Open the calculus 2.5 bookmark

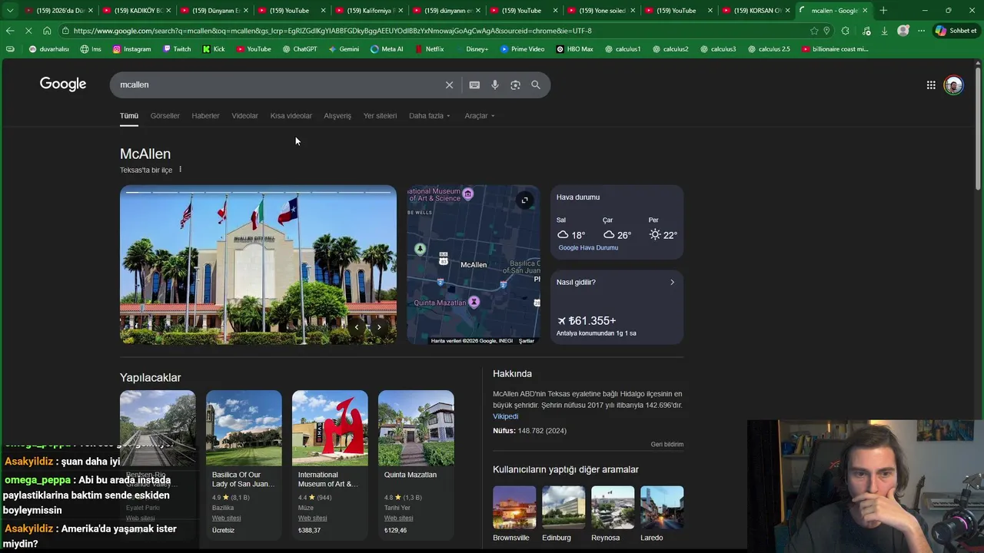[x=769, y=49]
